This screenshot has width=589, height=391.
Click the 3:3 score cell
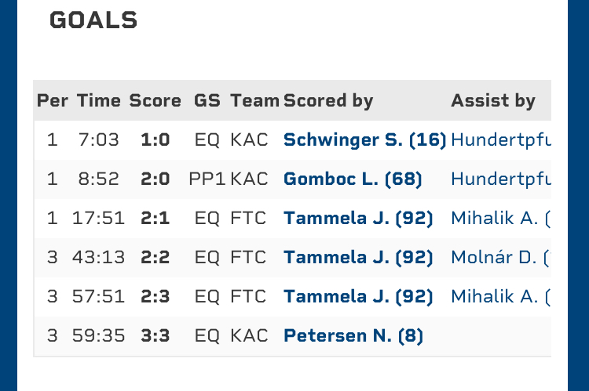click(x=155, y=336)
